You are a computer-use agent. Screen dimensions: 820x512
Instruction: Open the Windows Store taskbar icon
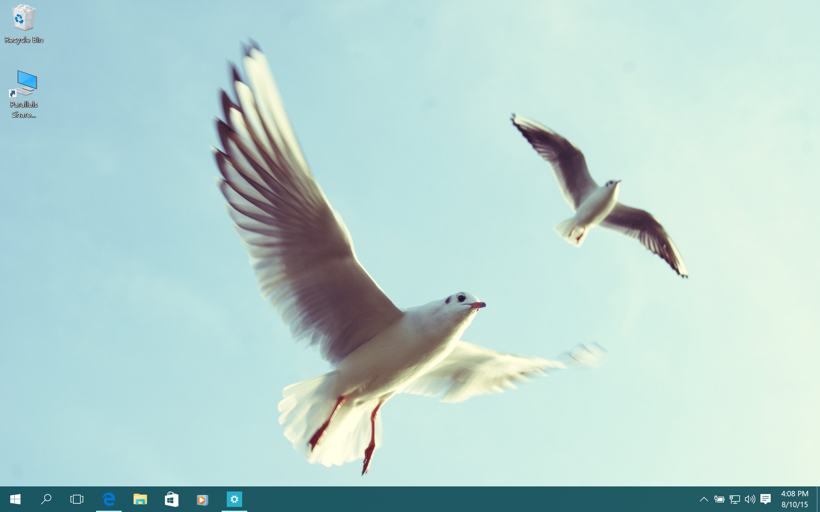pyautogui.click(x=171, y=499)
